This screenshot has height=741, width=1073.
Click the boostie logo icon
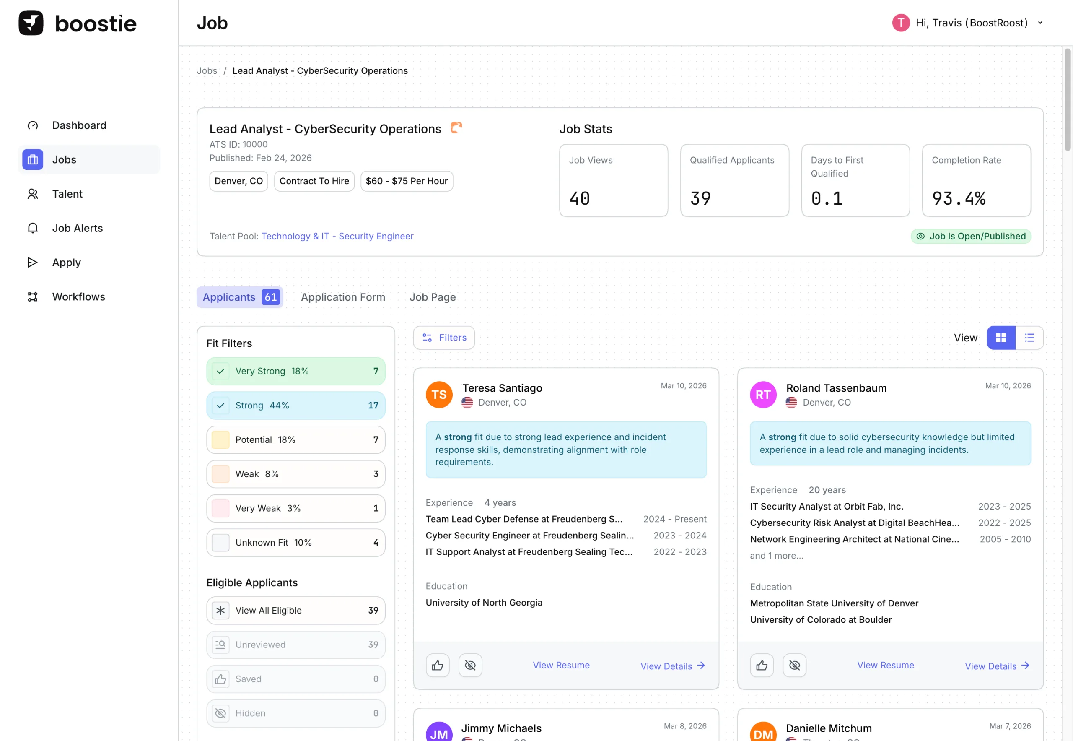coord(31,23)
